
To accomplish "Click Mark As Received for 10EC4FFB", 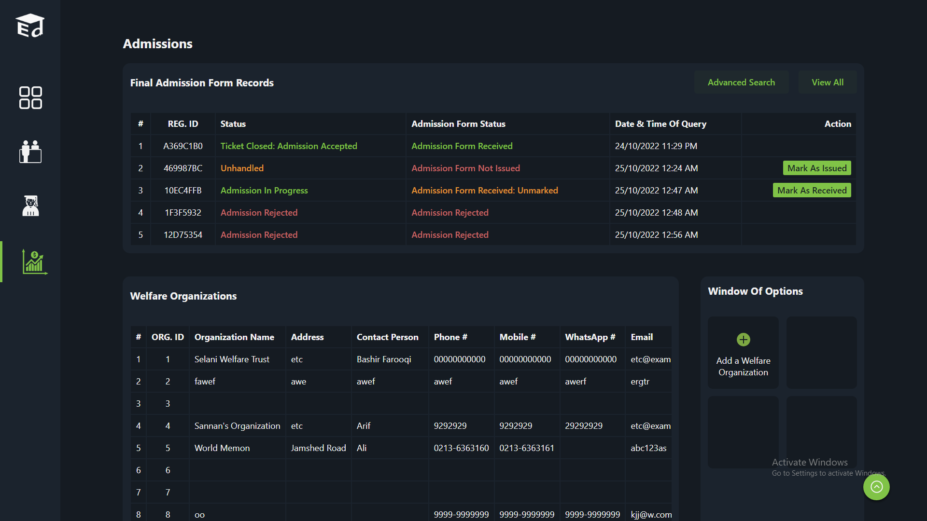I will point(812,191).
